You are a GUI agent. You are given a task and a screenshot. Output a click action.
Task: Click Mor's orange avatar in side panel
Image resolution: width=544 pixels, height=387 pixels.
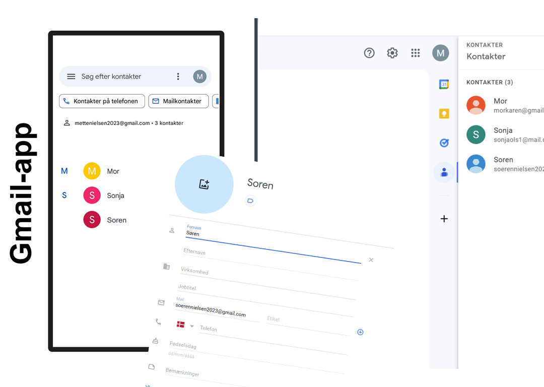click(x=476, y=105)
